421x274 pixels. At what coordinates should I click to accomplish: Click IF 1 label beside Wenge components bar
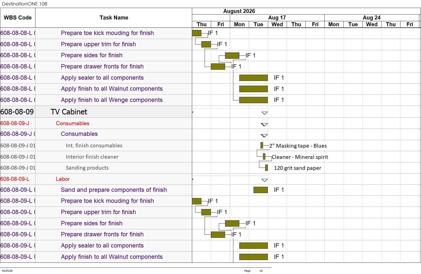279,100
